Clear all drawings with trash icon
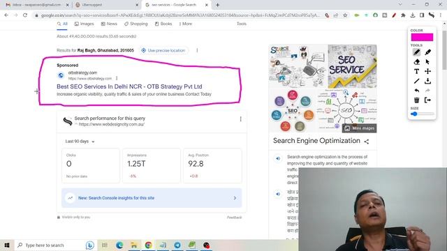Viewport: 447px width, 251px height. click(x=416, y=100)
